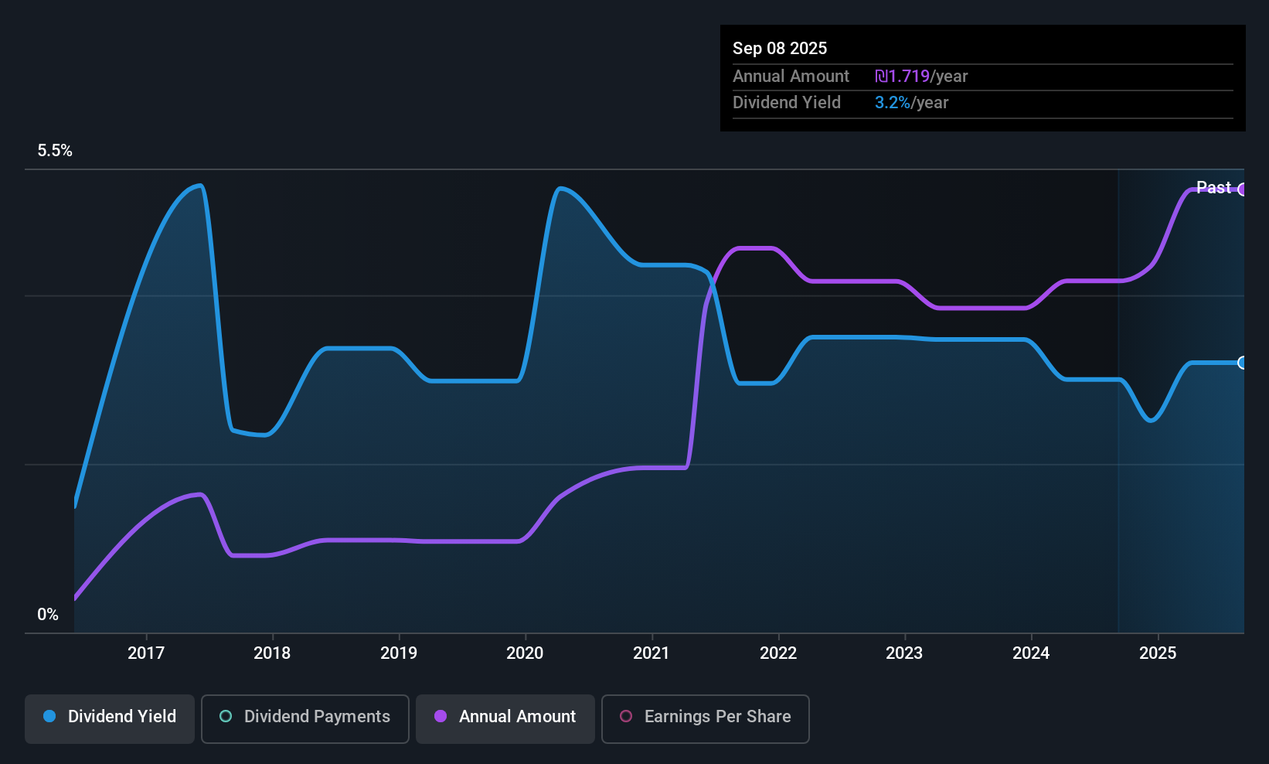
Task: Click the blue Dividend Yield line end marker
Action: point(1242,363)
